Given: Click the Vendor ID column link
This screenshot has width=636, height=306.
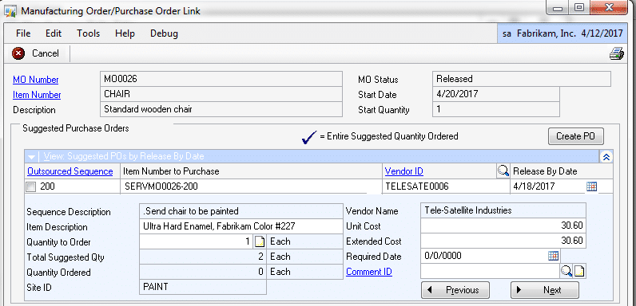Looking at the screenshot, I should pyautogui.click(x=404, y=171).
